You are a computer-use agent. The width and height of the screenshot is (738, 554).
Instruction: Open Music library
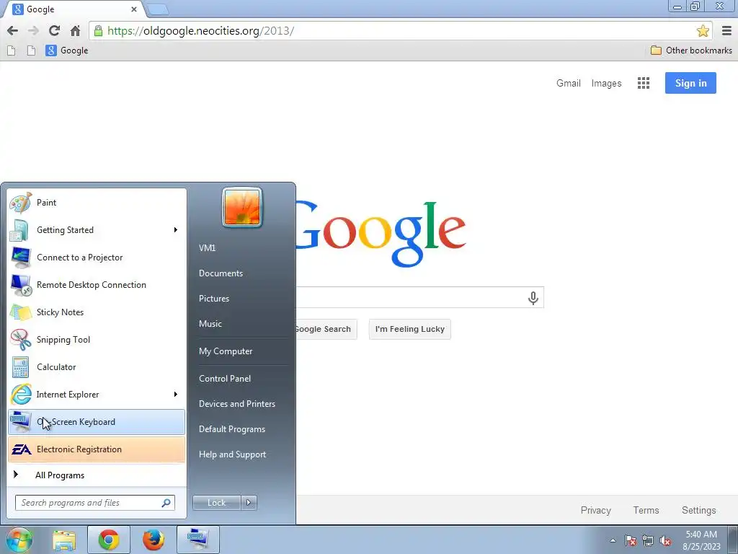point(210,324)
